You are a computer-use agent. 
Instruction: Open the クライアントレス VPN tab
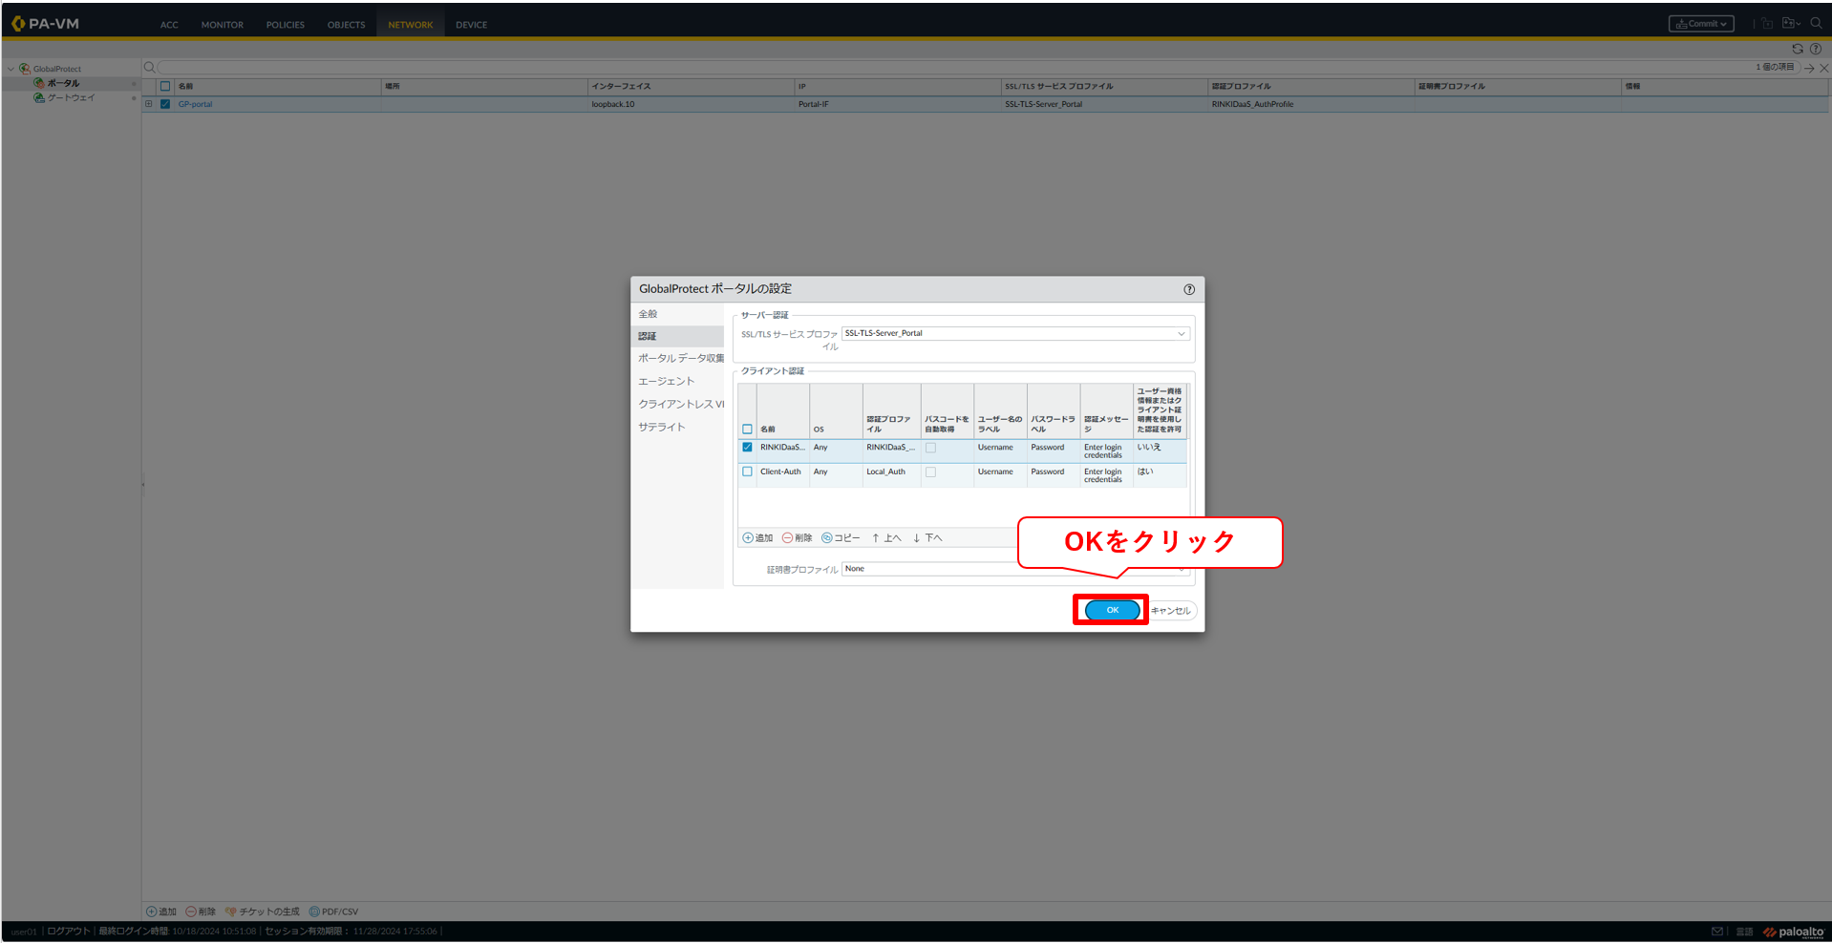[680, 405]
